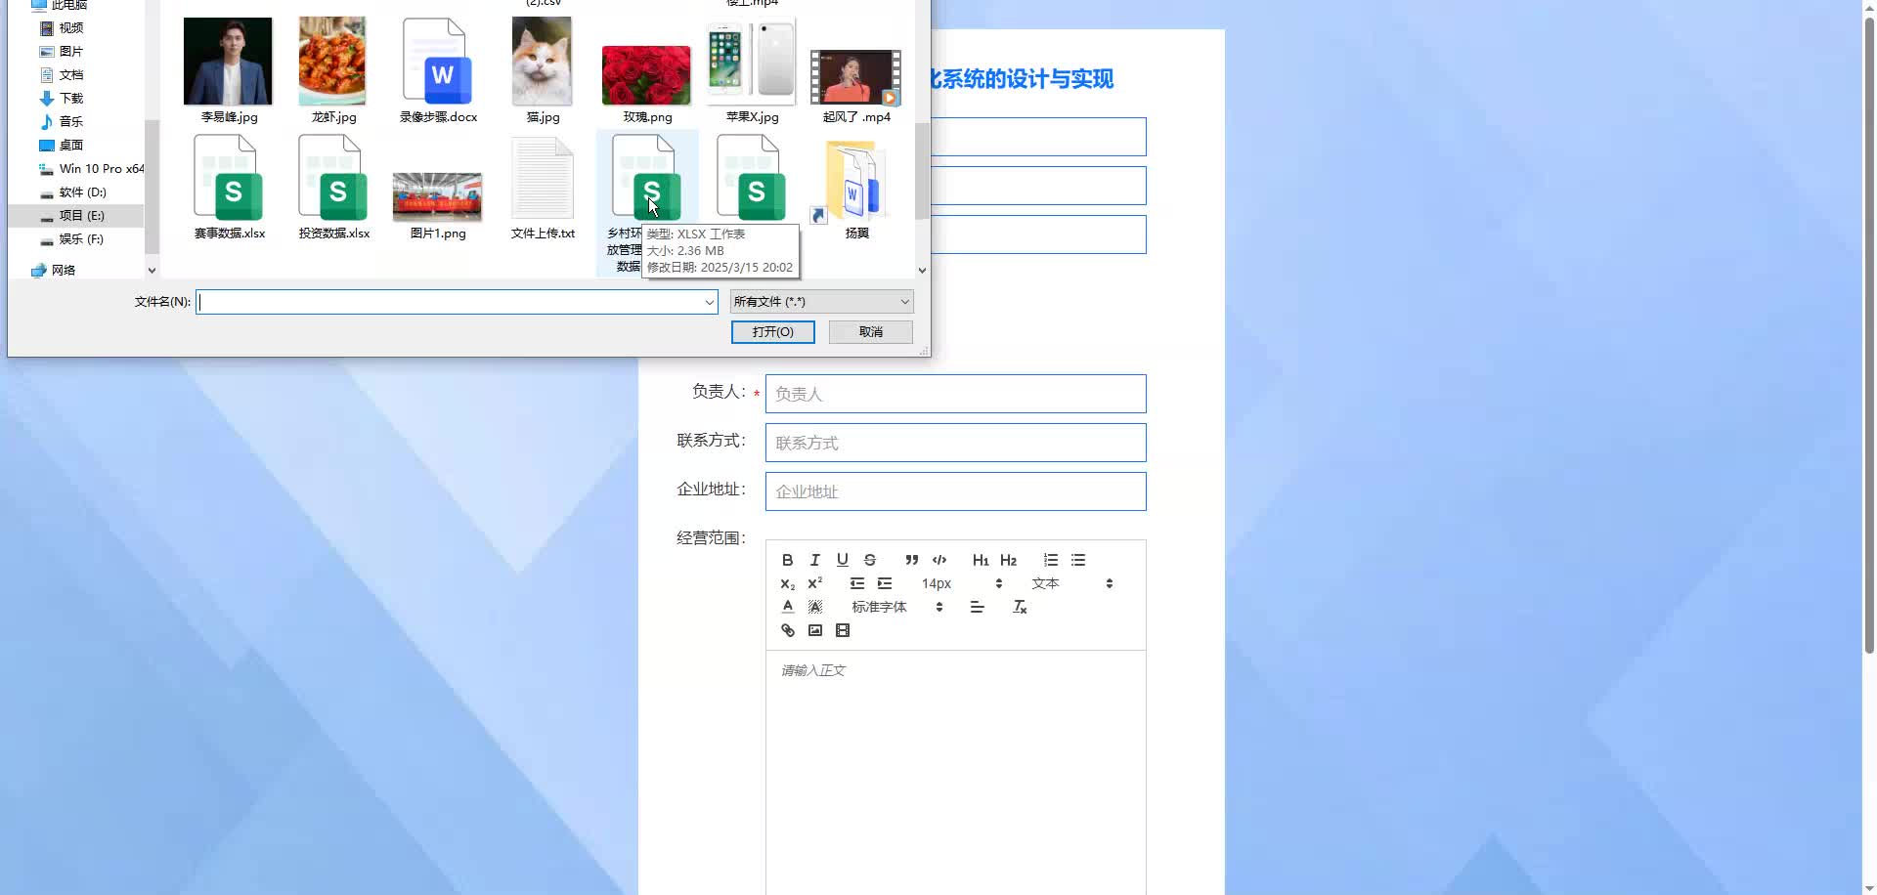
Task: Click the navigation pane scroll-down arrow
Action: point(152,271)
